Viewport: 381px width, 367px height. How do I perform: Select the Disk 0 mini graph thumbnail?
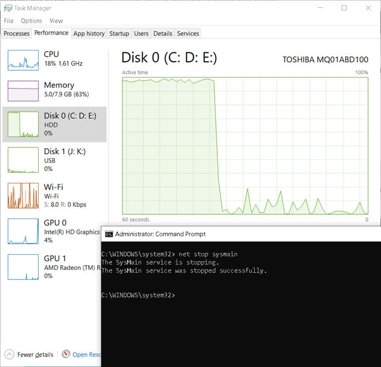pos(23,124)
